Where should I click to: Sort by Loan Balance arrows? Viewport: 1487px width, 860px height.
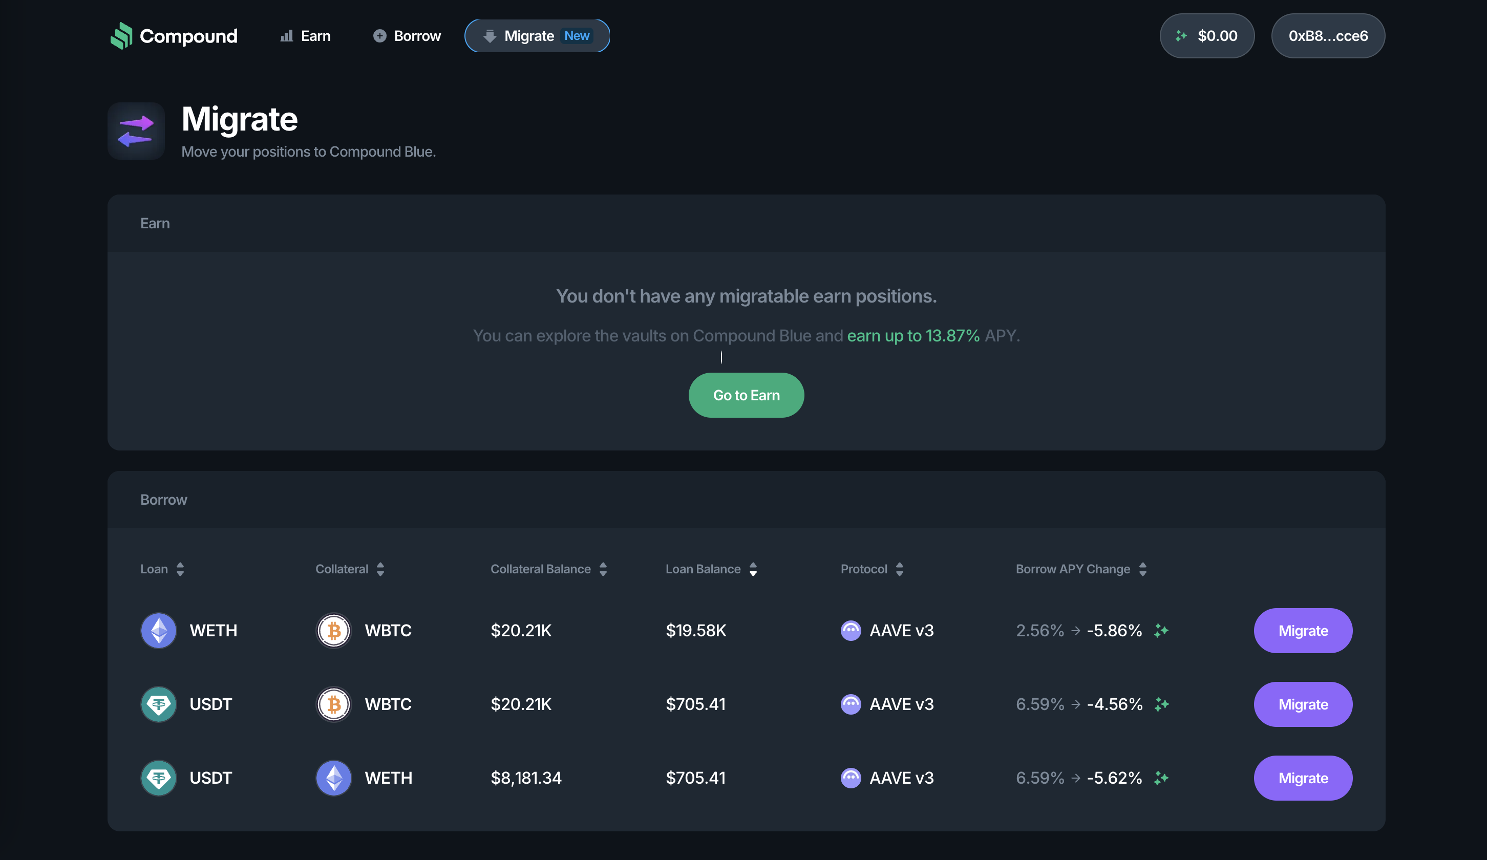coord(753,569)
